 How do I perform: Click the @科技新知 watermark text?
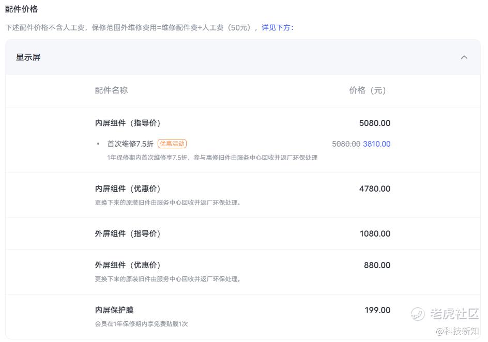click(457, 331)
